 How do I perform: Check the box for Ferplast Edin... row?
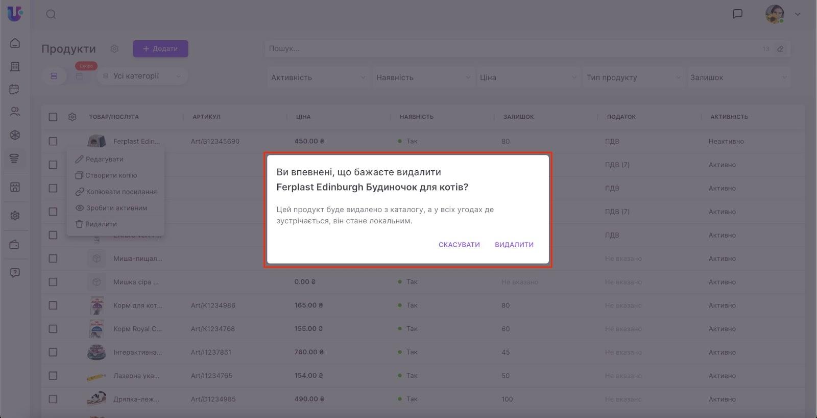pos(53,141)
